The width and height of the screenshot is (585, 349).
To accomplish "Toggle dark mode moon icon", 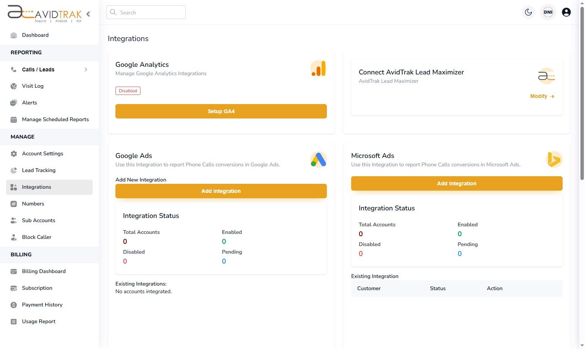I will (x=528, y=12).
